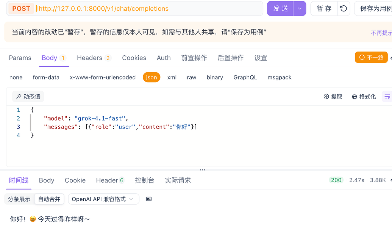The height and width of the screenshot is (230, 392).
Task: Open the Cookies tab
Action: coord(134,58)
